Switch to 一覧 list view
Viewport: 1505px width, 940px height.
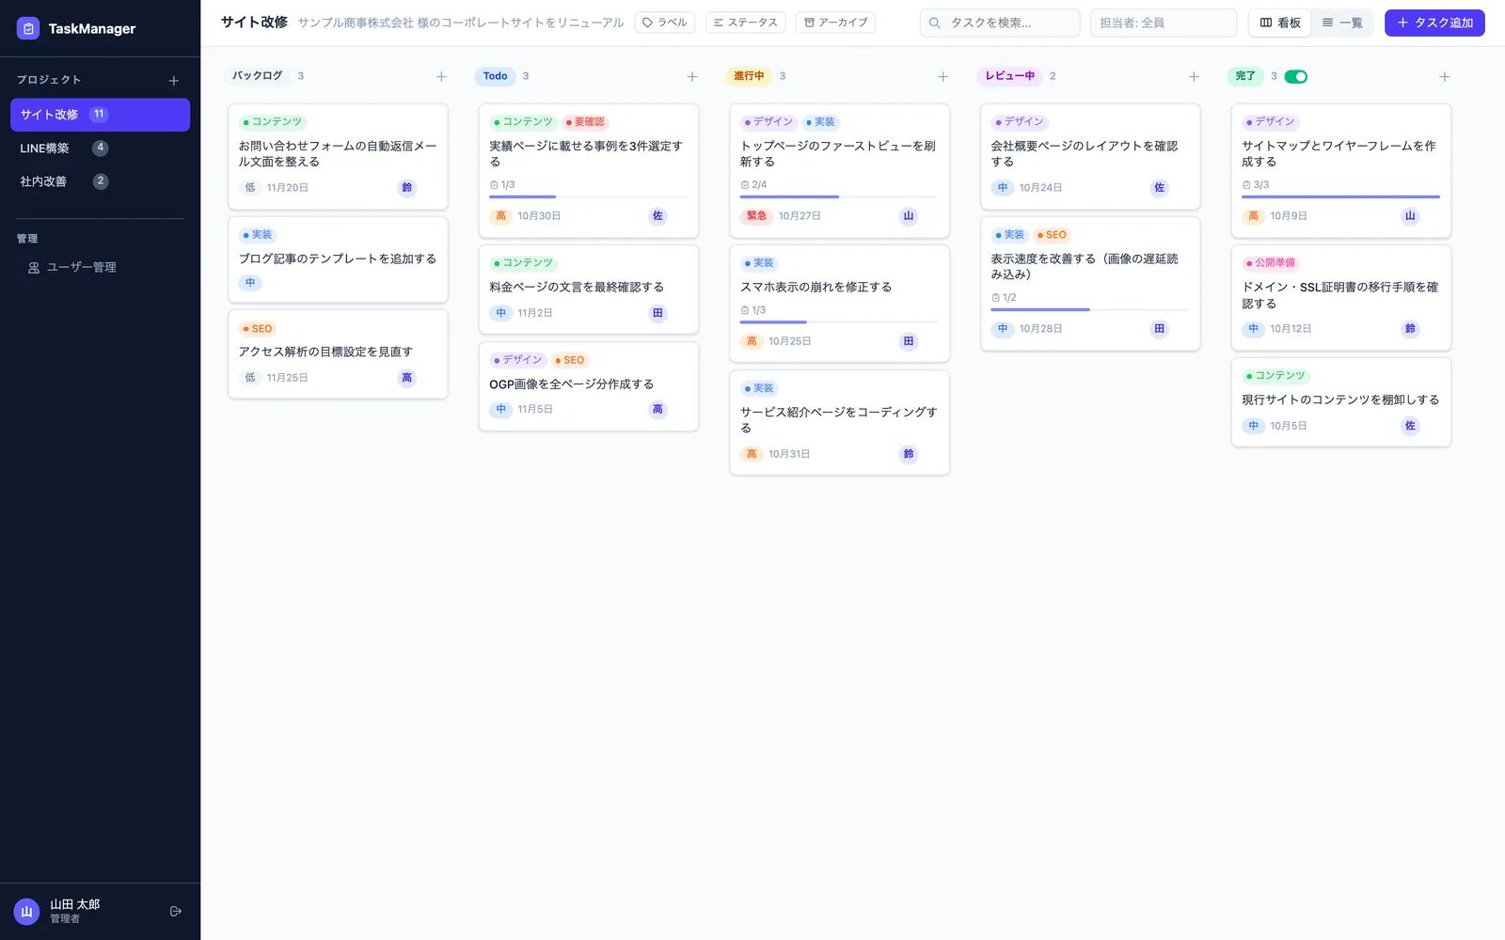[x=1342, y=23]
